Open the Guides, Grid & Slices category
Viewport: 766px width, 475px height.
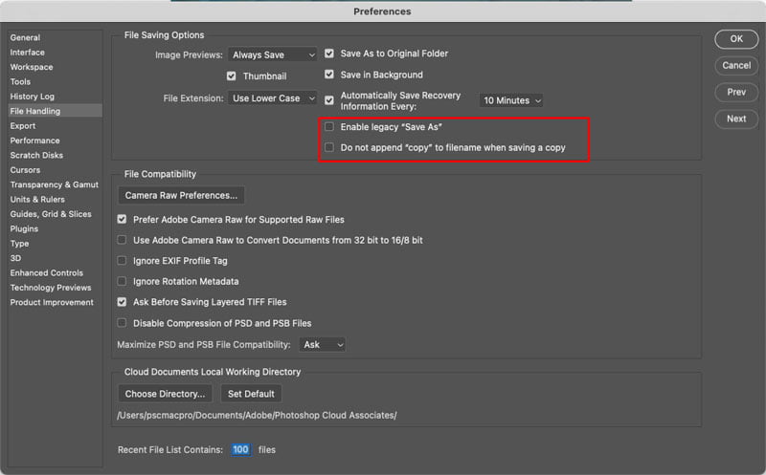[x=51, y=214]
